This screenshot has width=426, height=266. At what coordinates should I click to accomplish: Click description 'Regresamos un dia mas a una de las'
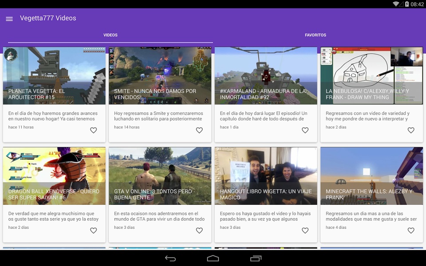[x=371, y=216]
